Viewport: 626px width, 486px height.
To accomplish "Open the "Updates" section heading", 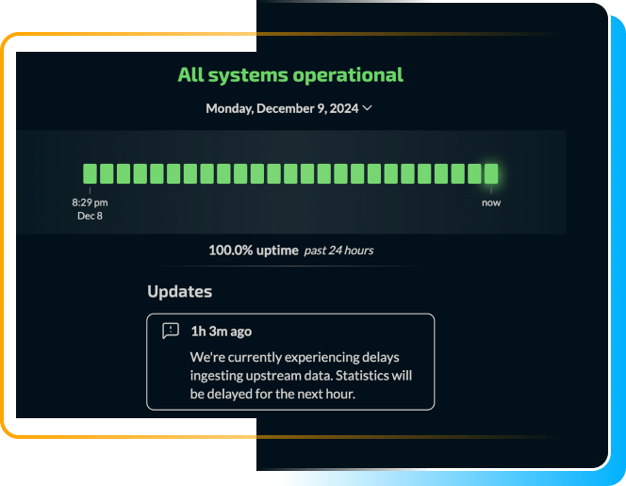I will [179, 292].
